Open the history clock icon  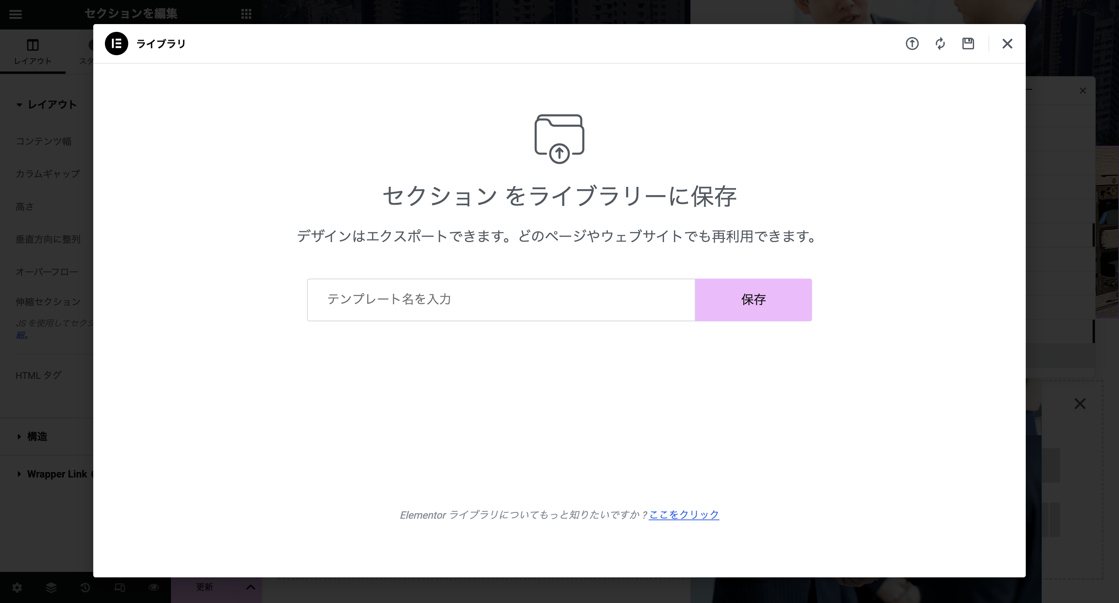point(85,587)
